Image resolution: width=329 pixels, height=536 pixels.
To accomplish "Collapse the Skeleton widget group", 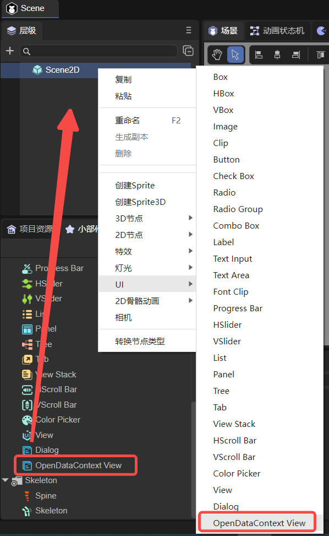I will (5, 480).
